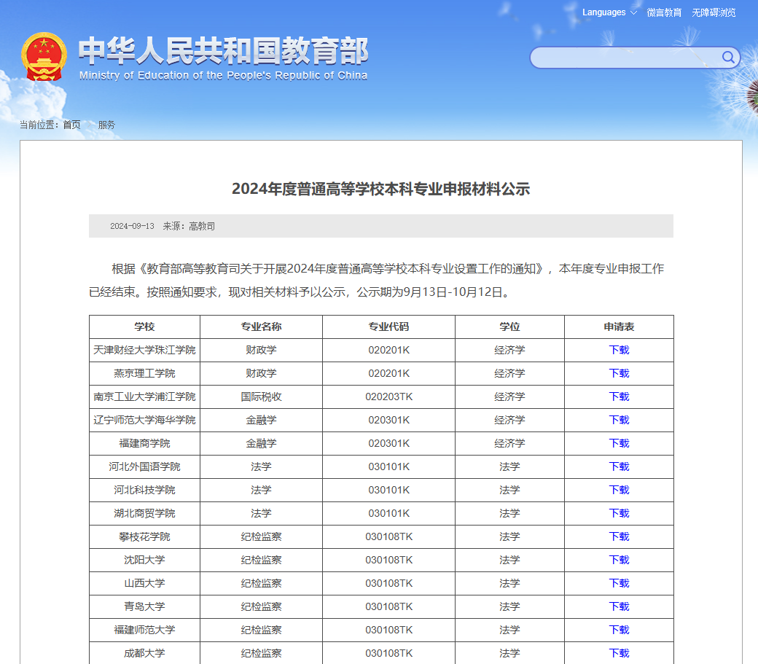Select cell 辽宁师范大学海华学院
Viewport: 758px width, 664px height.
point(144,420)
